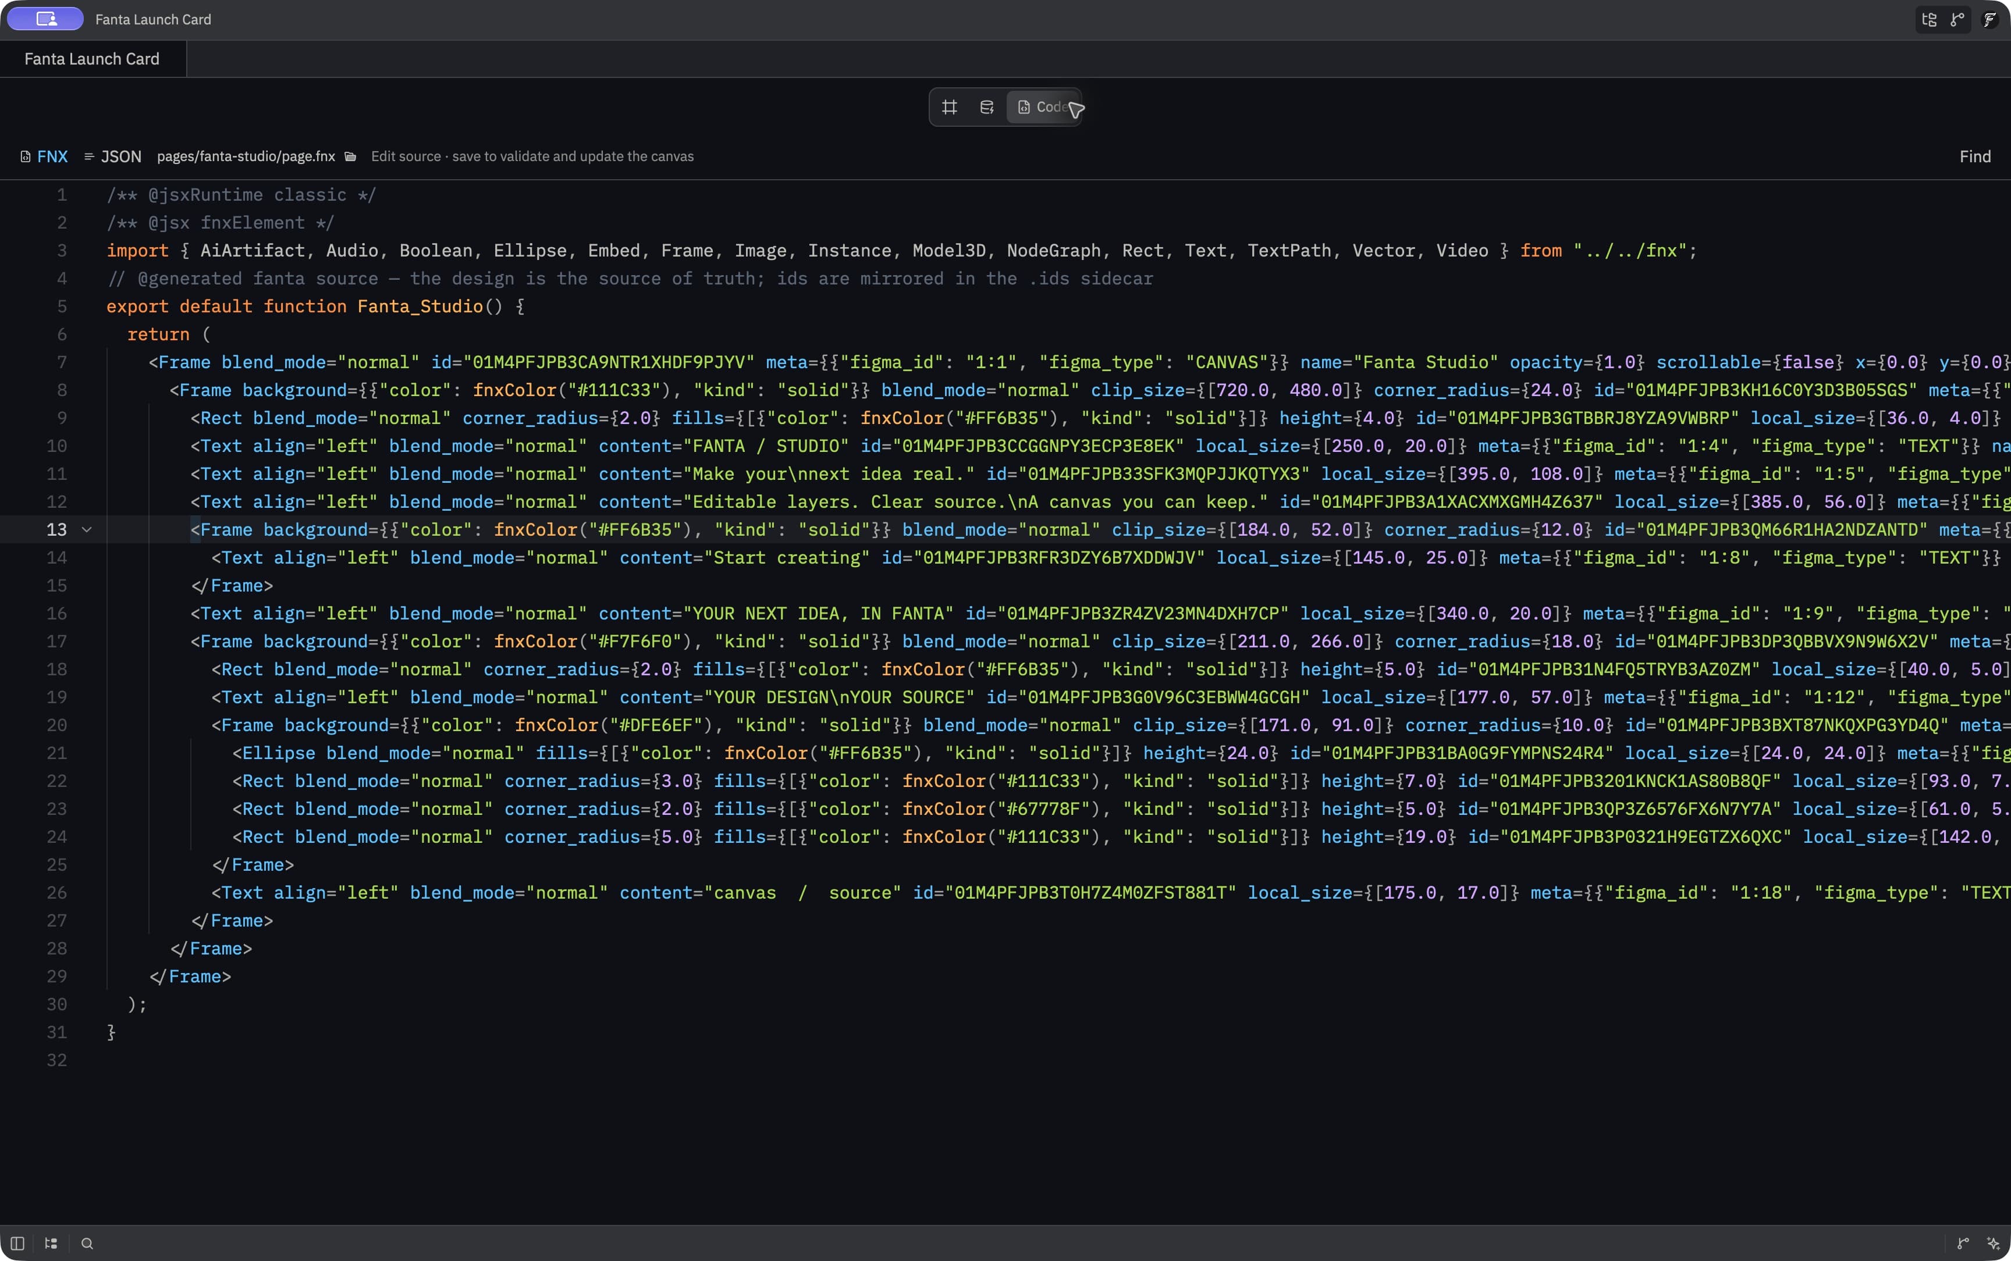Click the "../../fnx" import path on line 3

(1630, 250)
